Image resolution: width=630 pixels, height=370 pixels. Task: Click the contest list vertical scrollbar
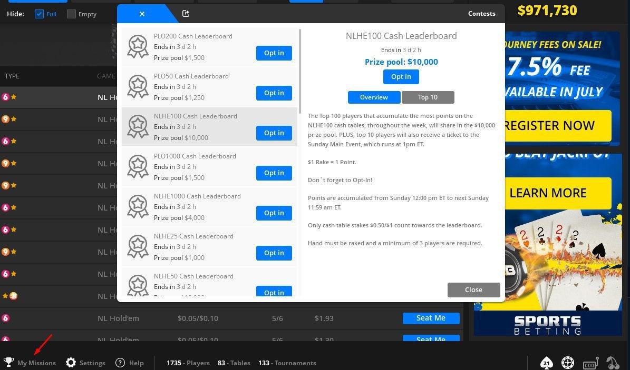[x=300, y=71]
